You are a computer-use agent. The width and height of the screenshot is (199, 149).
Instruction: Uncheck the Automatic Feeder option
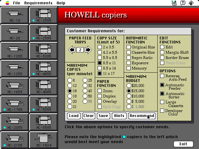click(162, 85)
